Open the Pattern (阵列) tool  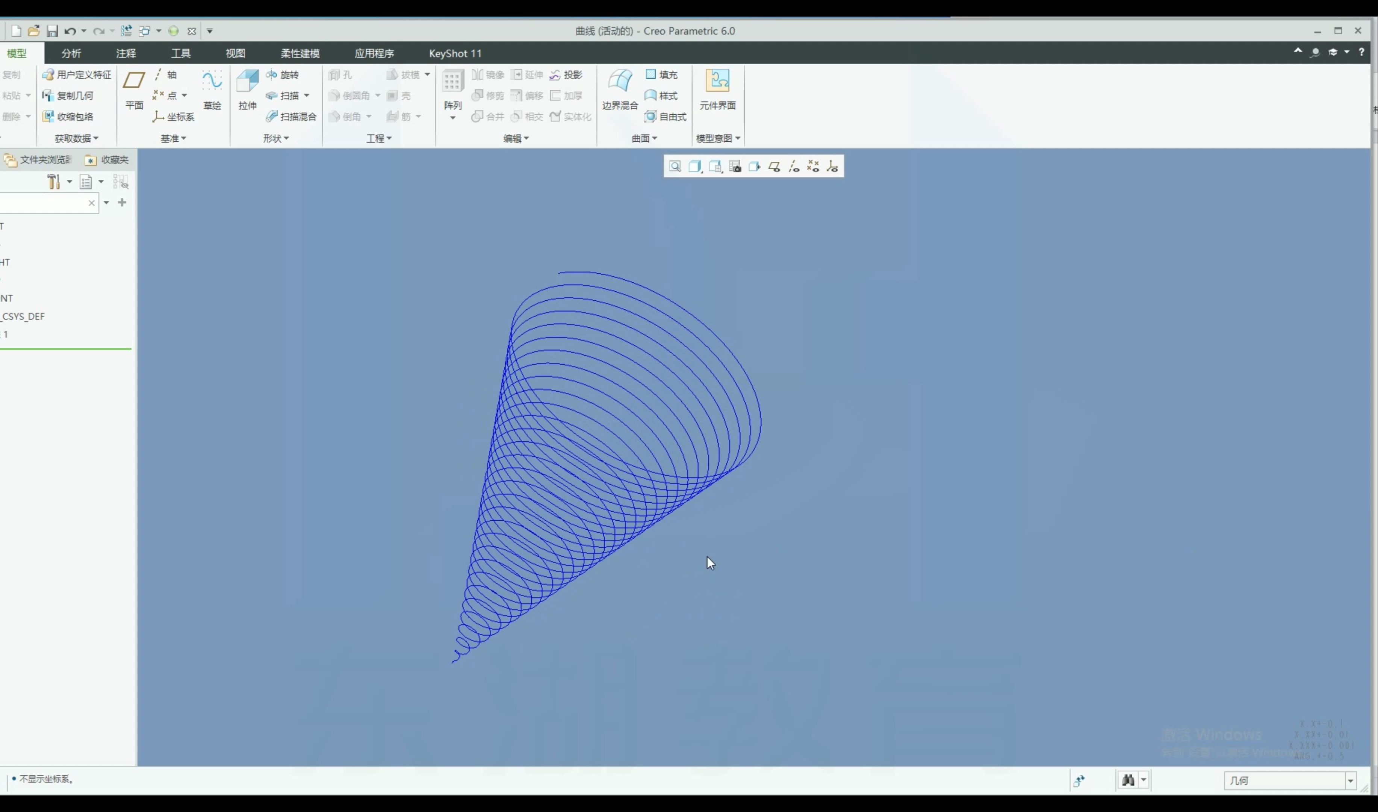[x=452, y=82]
